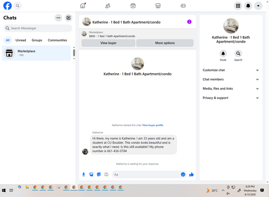
Task: Search in conversation via magnifier icon
Action: coord(238,53)
